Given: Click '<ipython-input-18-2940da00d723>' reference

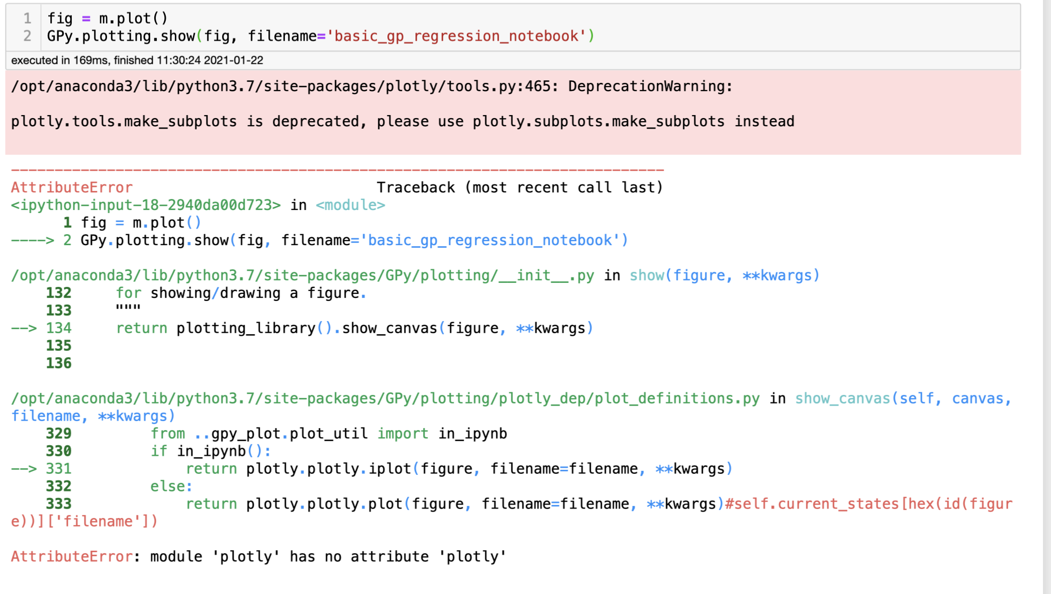Looking at the screenshot, I should 146,205.
